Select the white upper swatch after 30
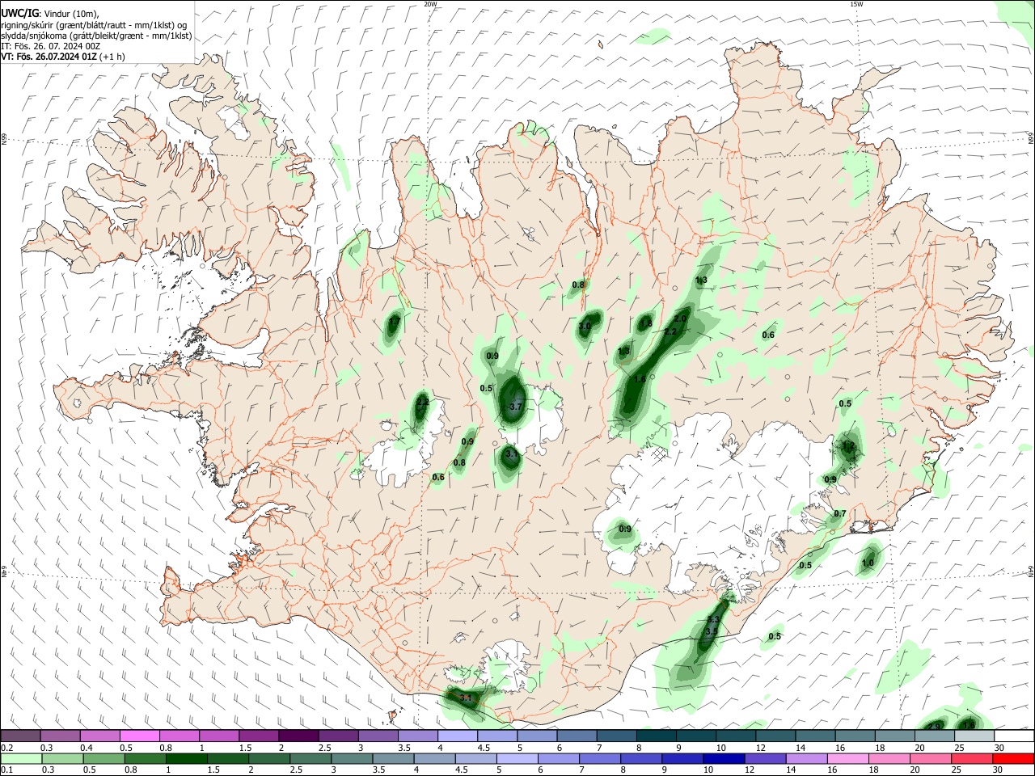1035x776 pixels. point(1014,736)
